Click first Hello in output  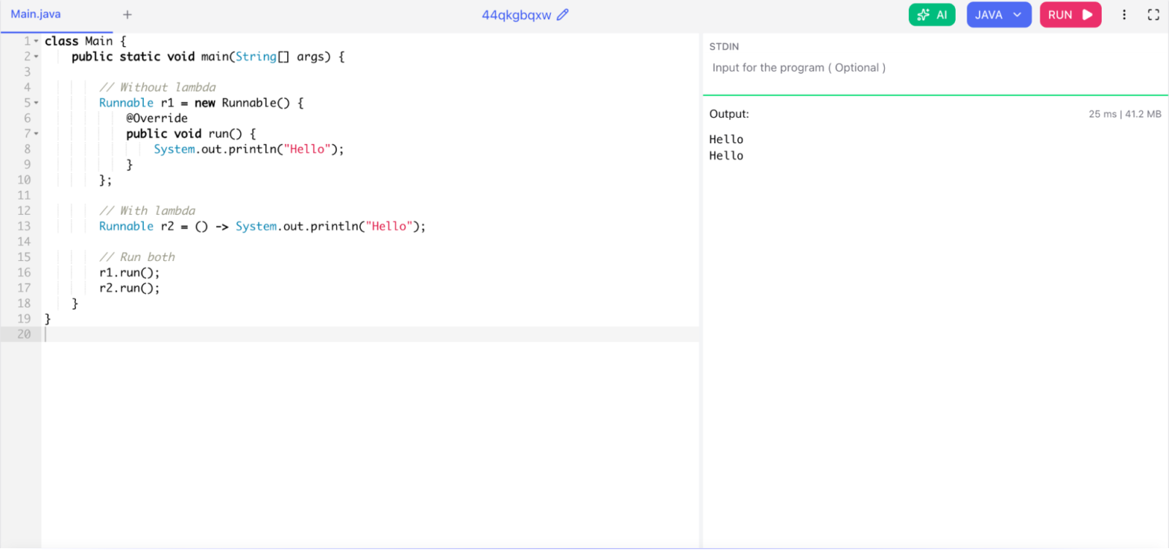[x=726, y=140]
